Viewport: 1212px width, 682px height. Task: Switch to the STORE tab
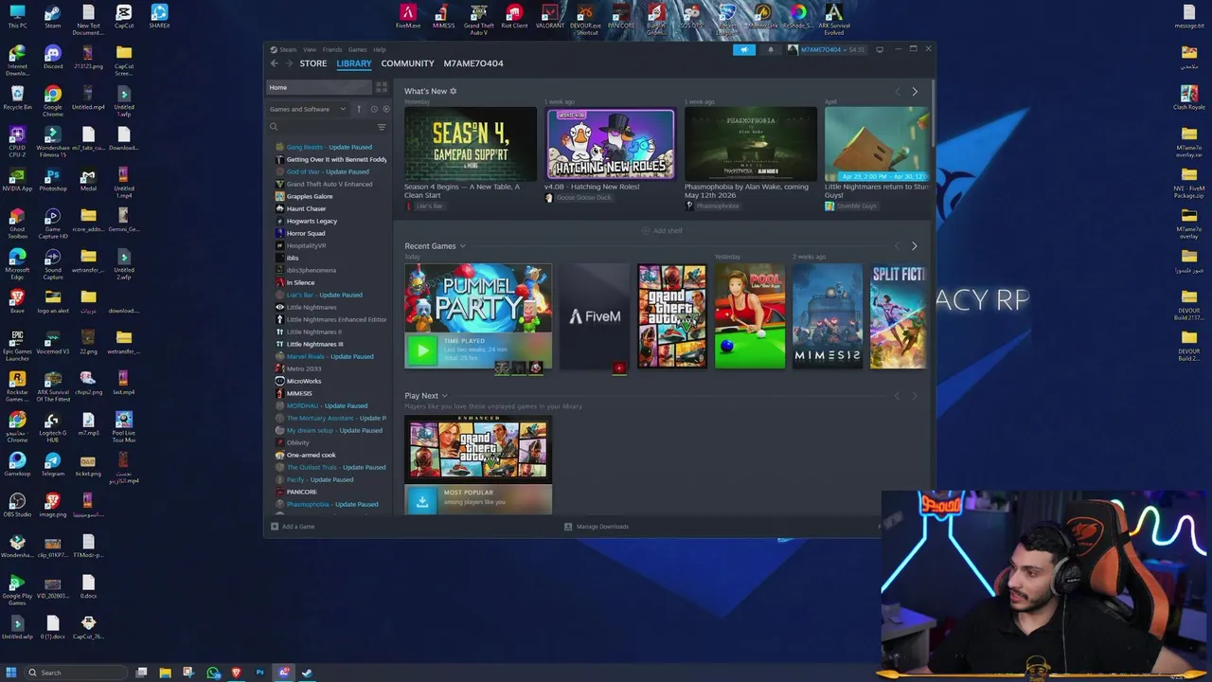point(313,63)
